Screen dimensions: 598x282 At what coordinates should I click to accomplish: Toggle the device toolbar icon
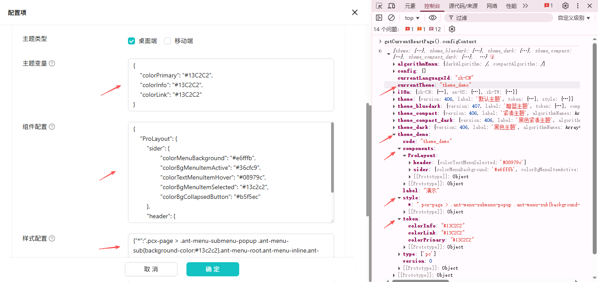391,6
